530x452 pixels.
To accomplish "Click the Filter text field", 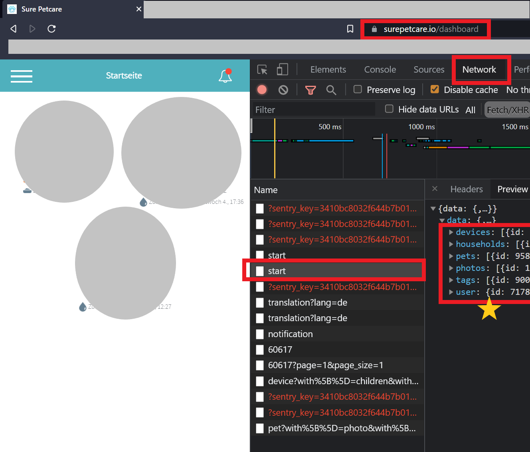I will [314, 109].
